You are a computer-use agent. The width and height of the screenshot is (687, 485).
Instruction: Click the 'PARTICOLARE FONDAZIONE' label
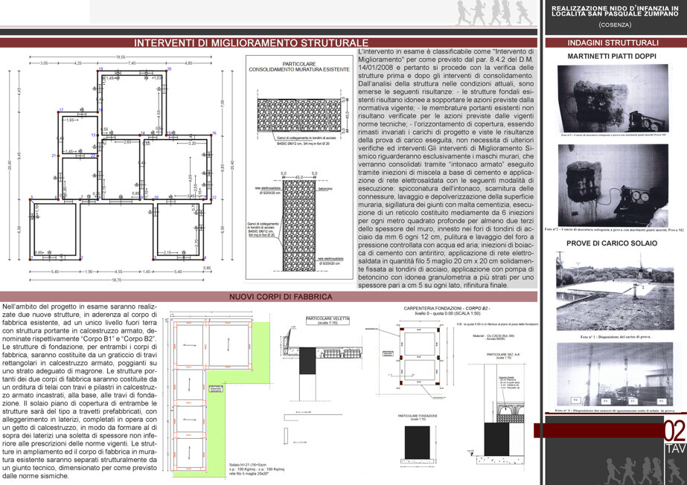418,417
